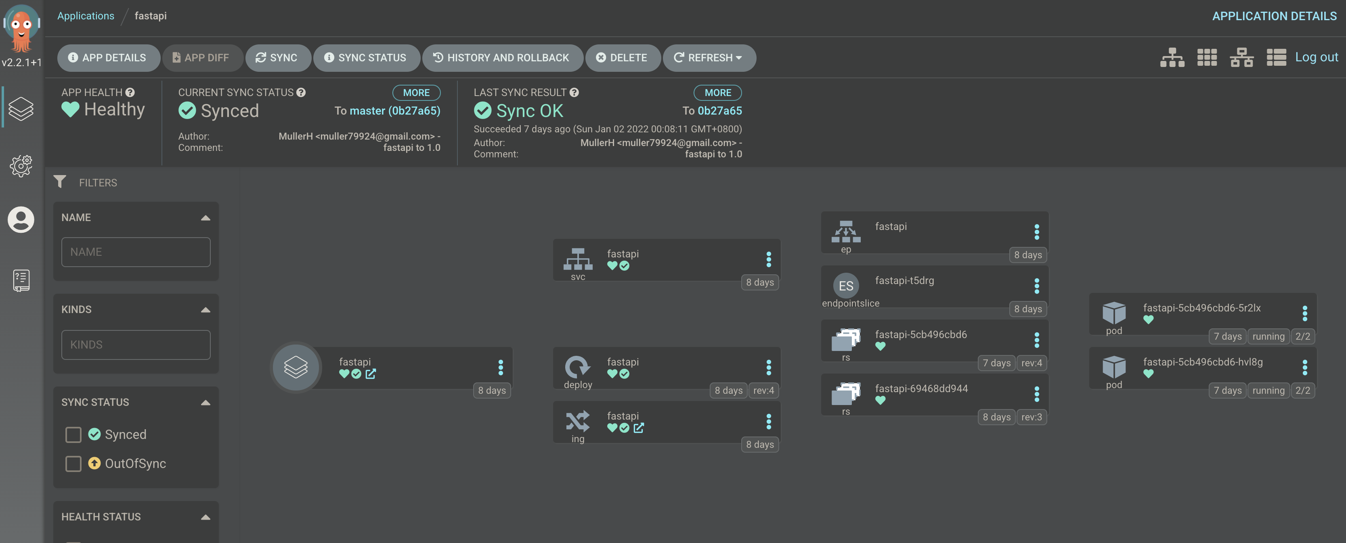Switch to network view layout icon
The width and height of the screenshot is (1346, 543).
tap(1241, 57)
